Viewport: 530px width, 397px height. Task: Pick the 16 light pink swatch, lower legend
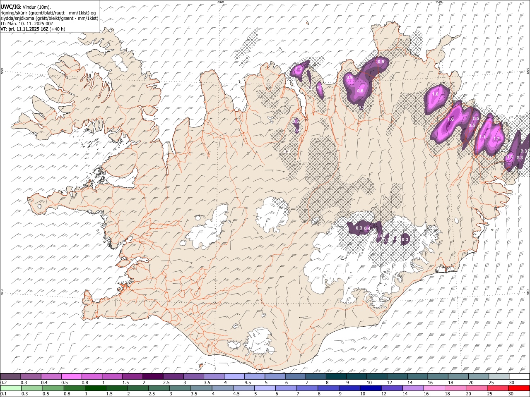[x=434, y=388]
